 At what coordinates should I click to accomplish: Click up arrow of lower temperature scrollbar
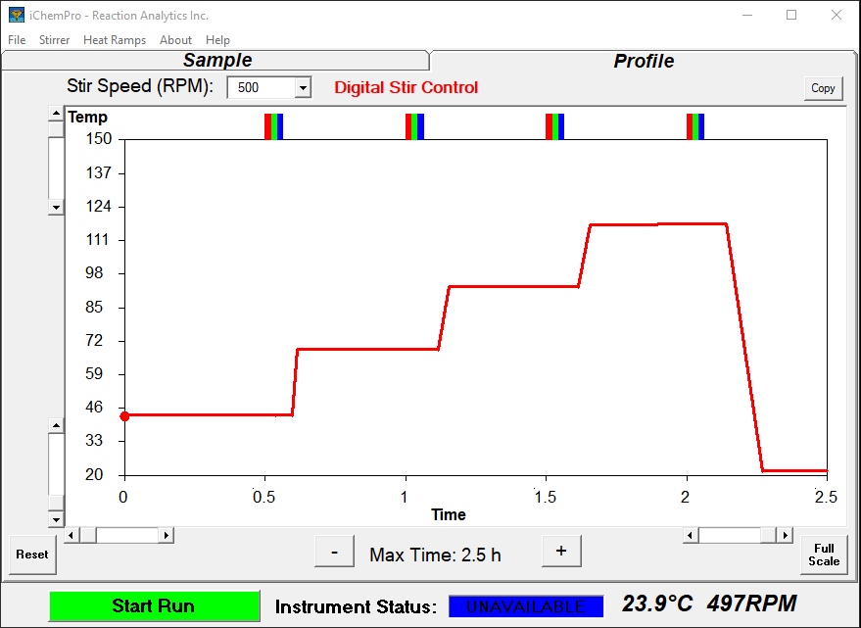pyautogui.click(x=56, y=425)
